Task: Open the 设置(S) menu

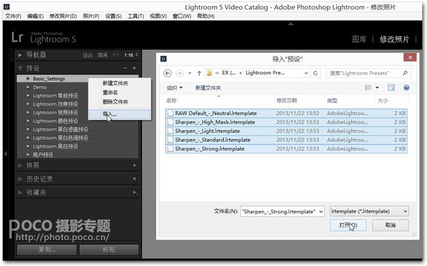Action: point(113,16)
